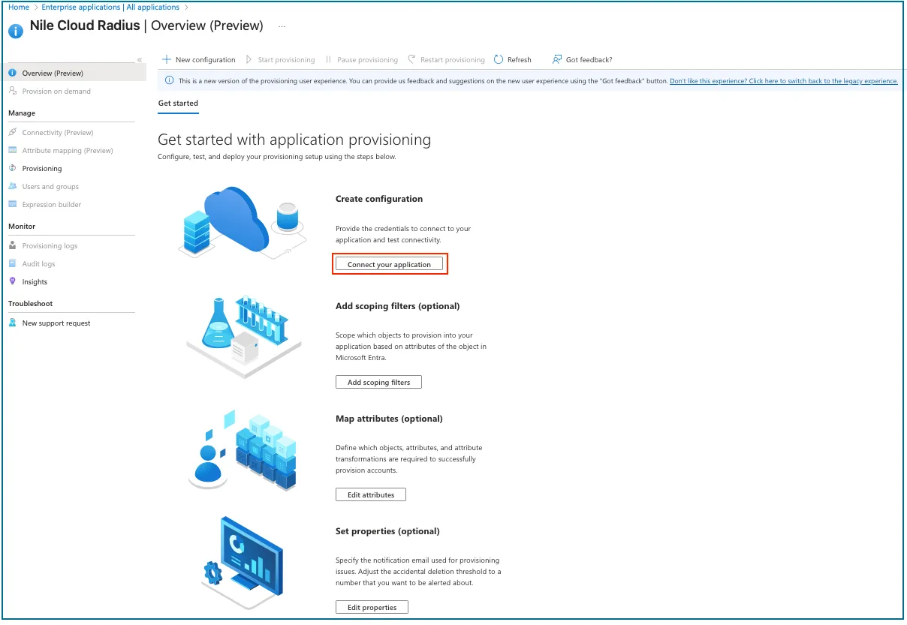
Task: Open the ellipsis menu beside the page title
Action: click(282, 26)
